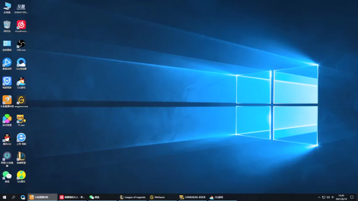Open the Blizzard Battle.net (暴雪战网) shortcut
Screen dimensions: 358x201
coord(7,64)
